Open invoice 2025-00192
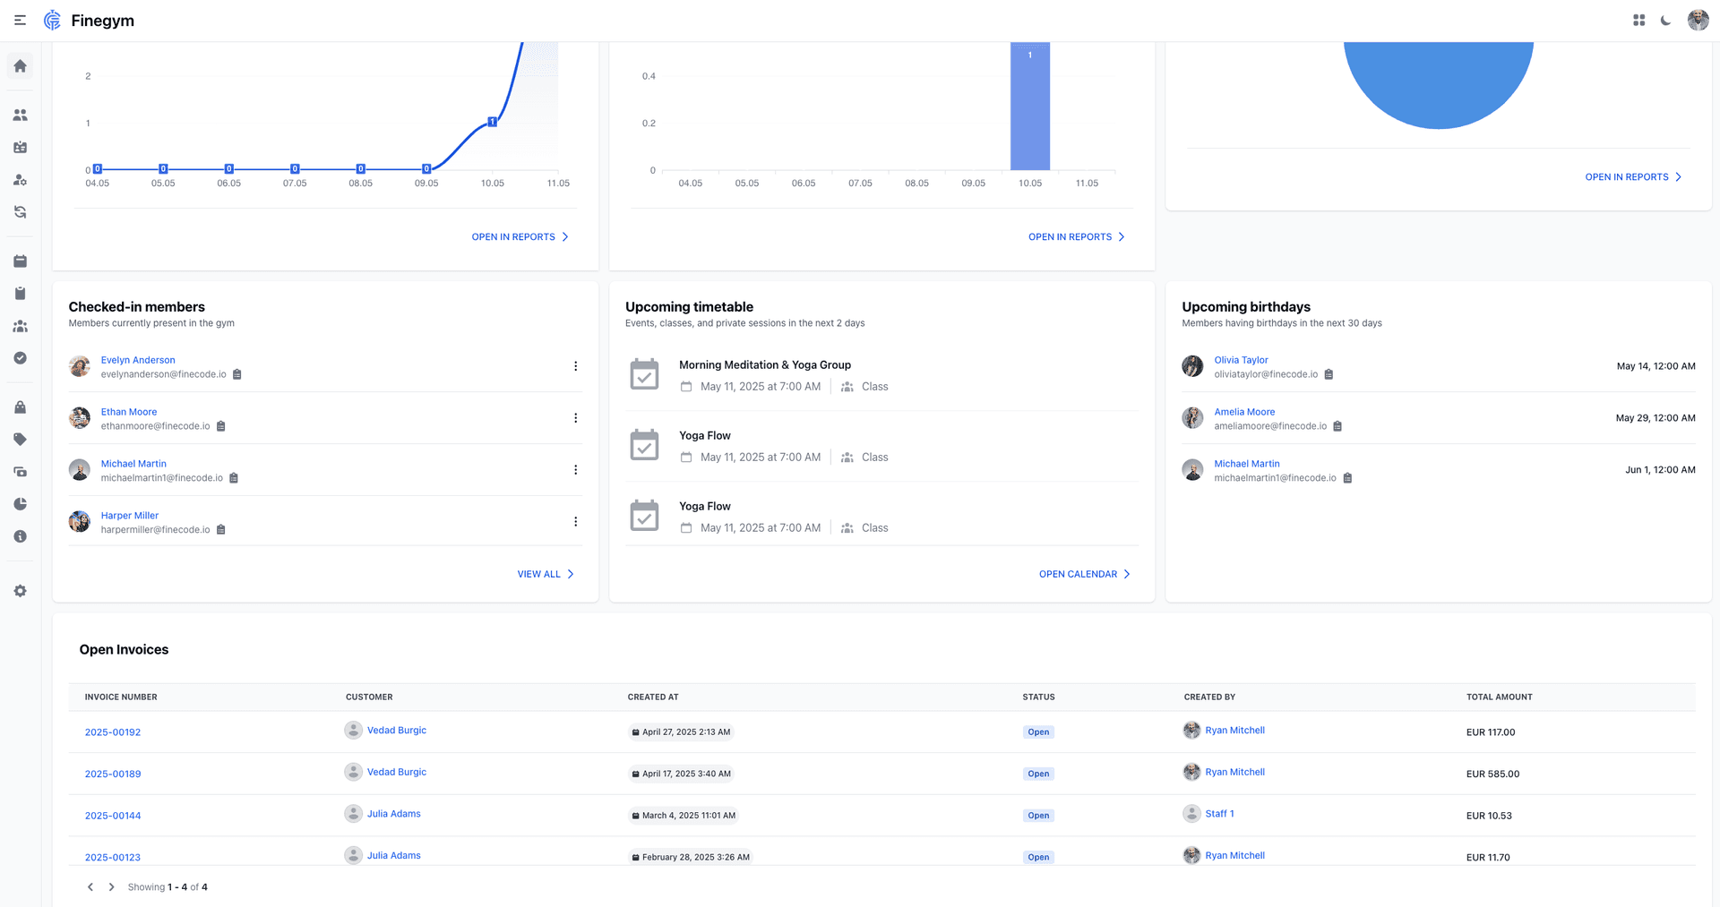1720x907 pixels. click(x=113, y=732)
